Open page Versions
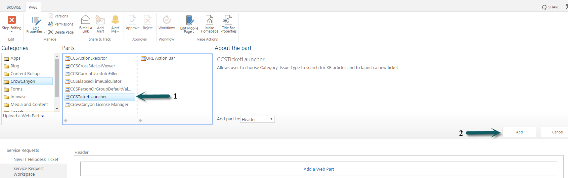The width and height of the screenshot is (568, 178). [x=58, y=16]
